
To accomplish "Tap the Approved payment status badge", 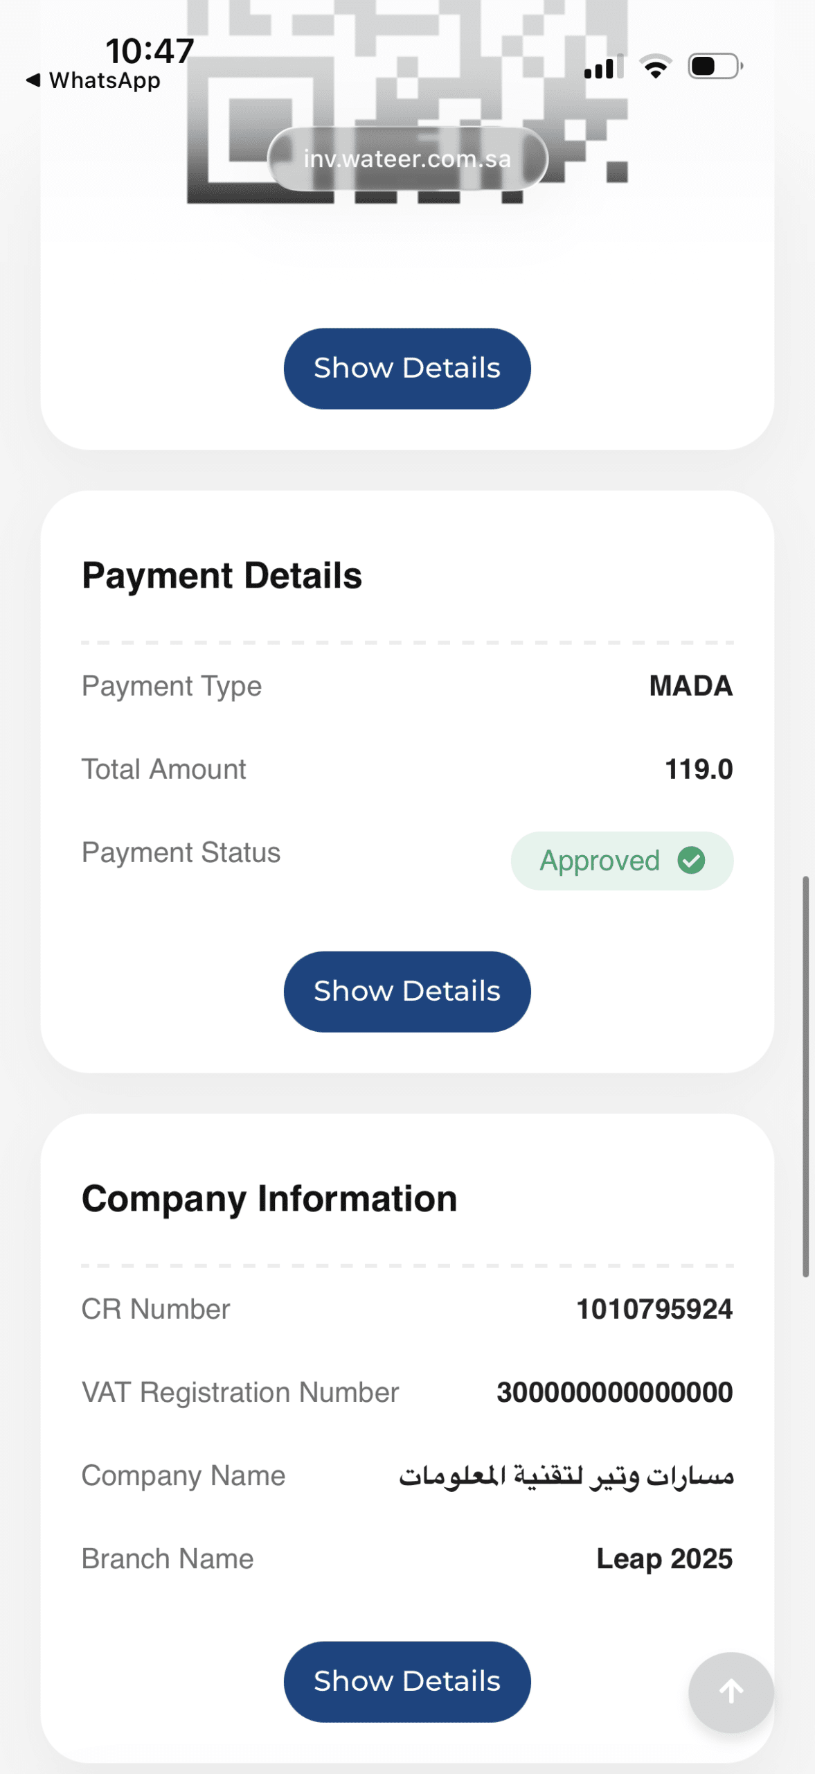I will [x=621, y=861].
